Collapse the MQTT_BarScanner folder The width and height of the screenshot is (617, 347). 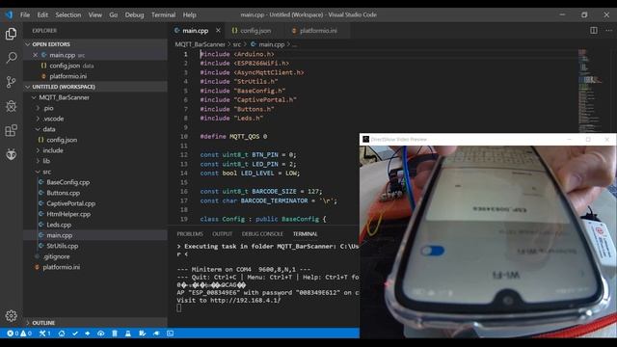pyautogui.click(x=65, y=97)
